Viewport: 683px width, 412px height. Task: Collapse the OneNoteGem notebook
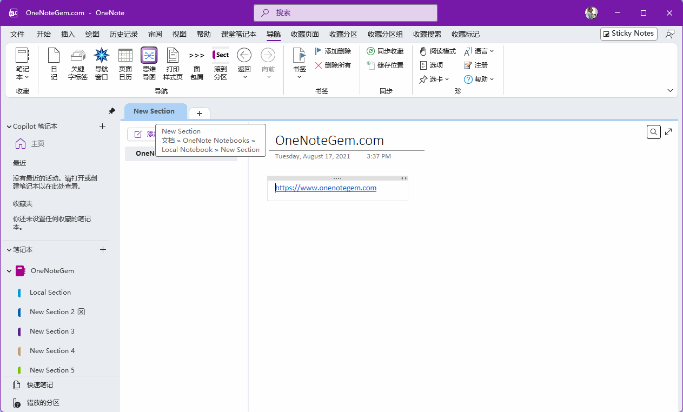(9, 271)
